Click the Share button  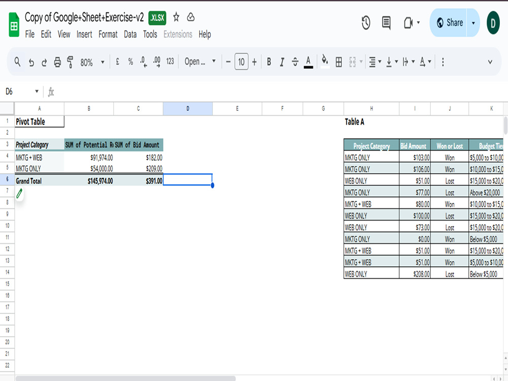pos(450,23)
